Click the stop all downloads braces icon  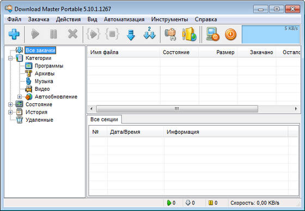[x=112, y=34]
